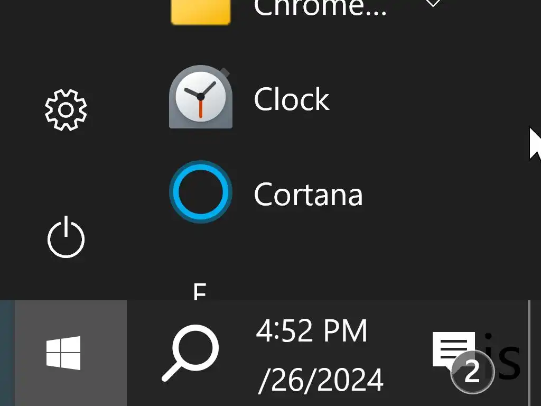Screen dimensions: 541x406
Task: Expand the Chrome folder chevron
Action: coord(433,4)
